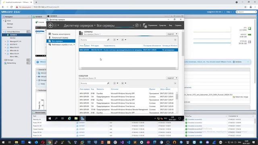
Task: Click the back arrow in Server Manager header
Action: (50, 25)
